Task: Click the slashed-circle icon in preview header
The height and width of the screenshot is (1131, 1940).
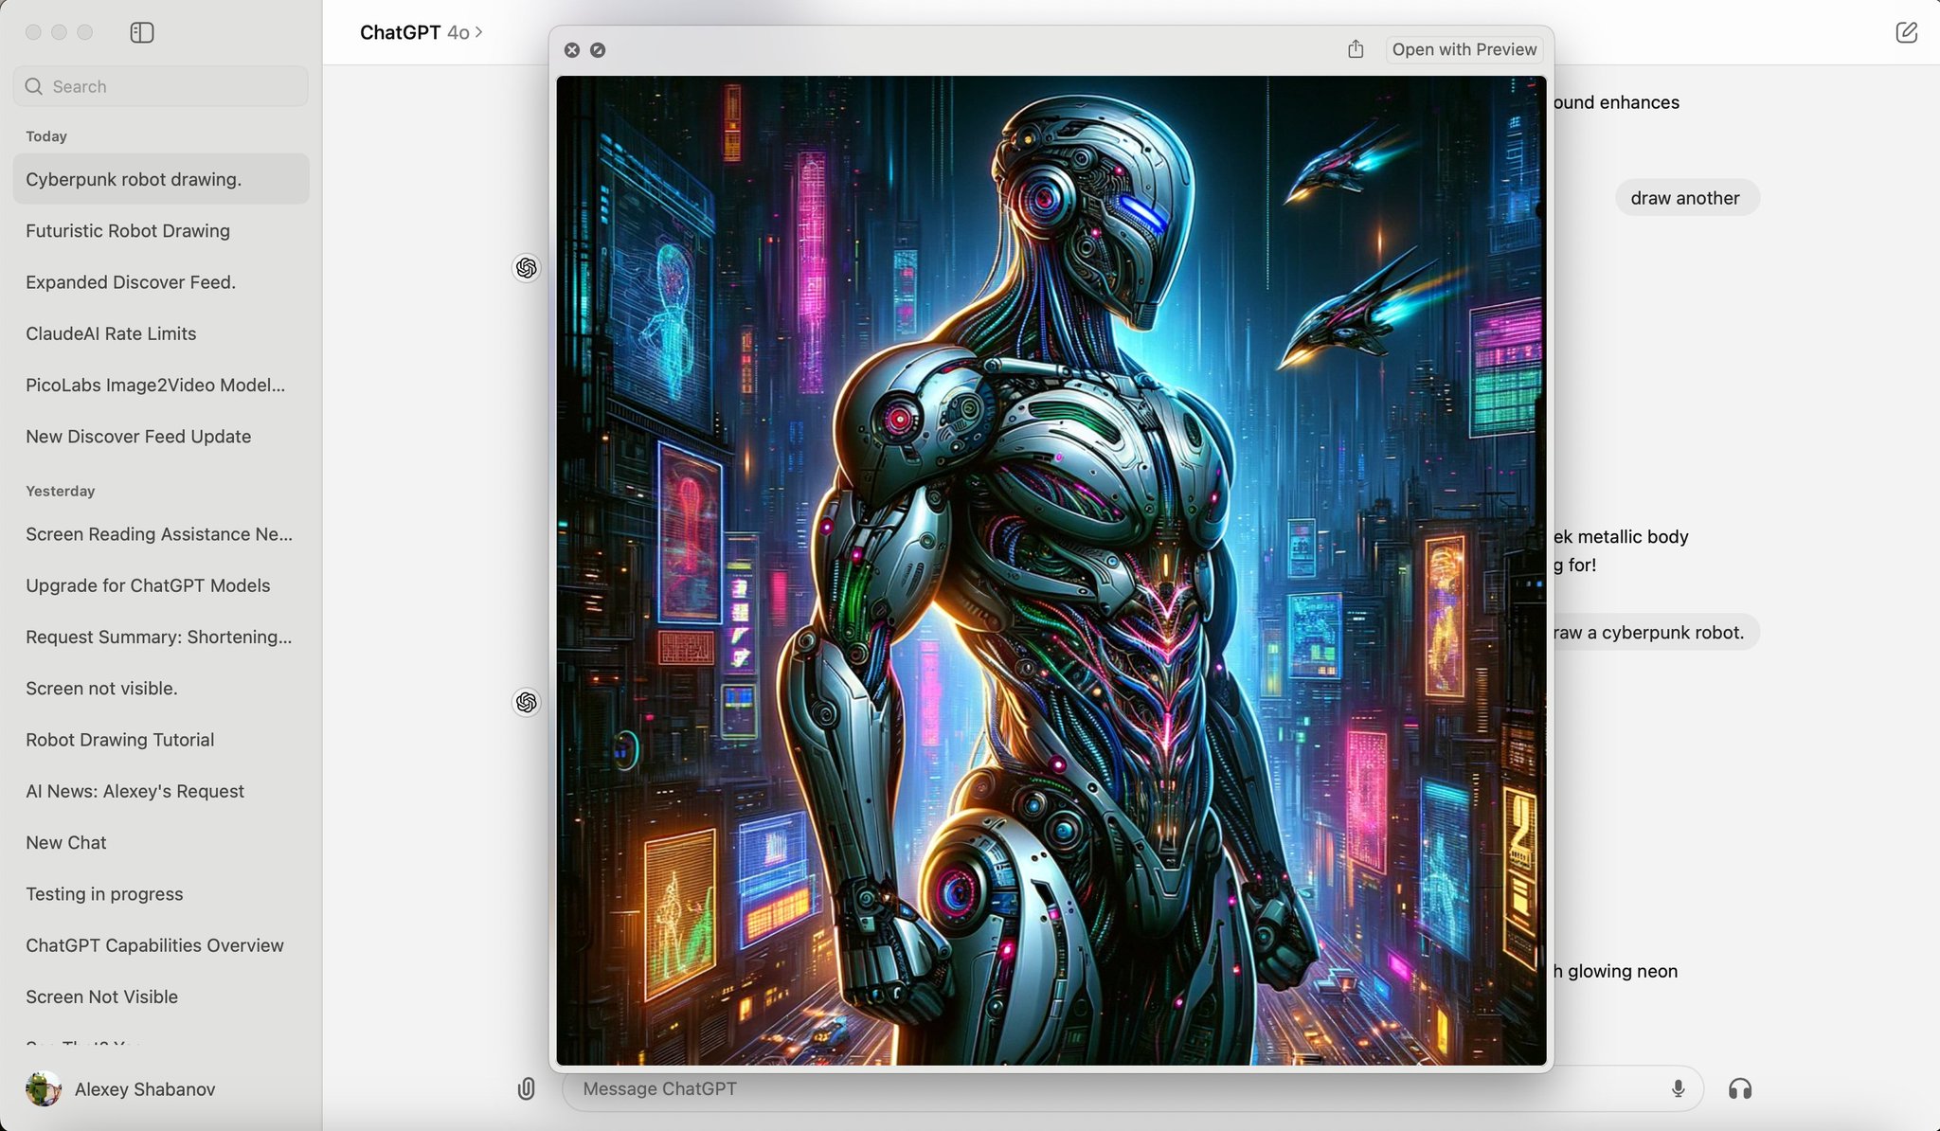Action: tap(598, 50)
